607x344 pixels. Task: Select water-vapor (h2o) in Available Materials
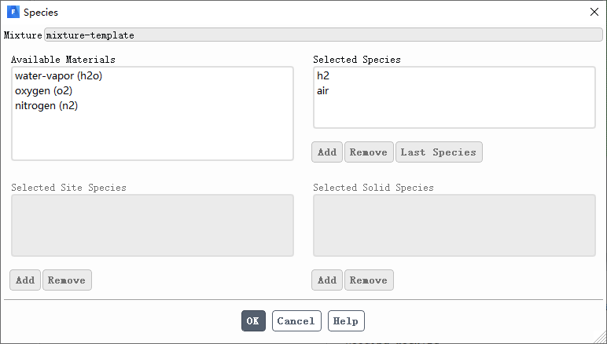click(x=59, y=76)
